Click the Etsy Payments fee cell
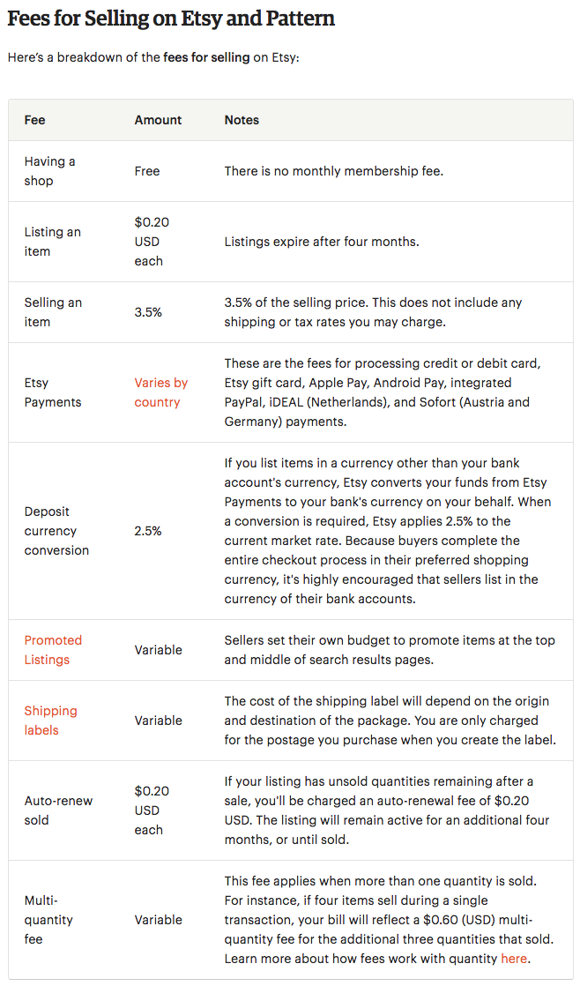Image resolution: width=580 pixels, height=986 pixels. coord(53,392)
